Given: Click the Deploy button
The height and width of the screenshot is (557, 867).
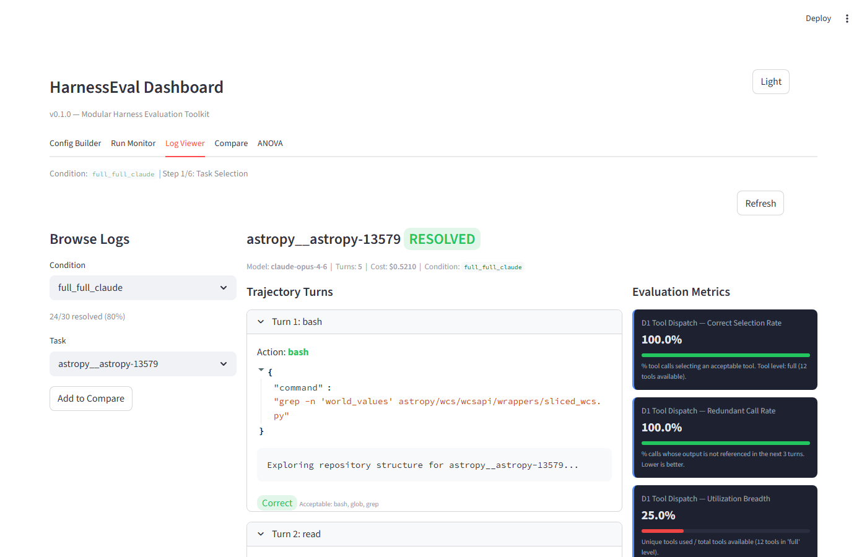Looking at the screenshot, I should 818,18.
